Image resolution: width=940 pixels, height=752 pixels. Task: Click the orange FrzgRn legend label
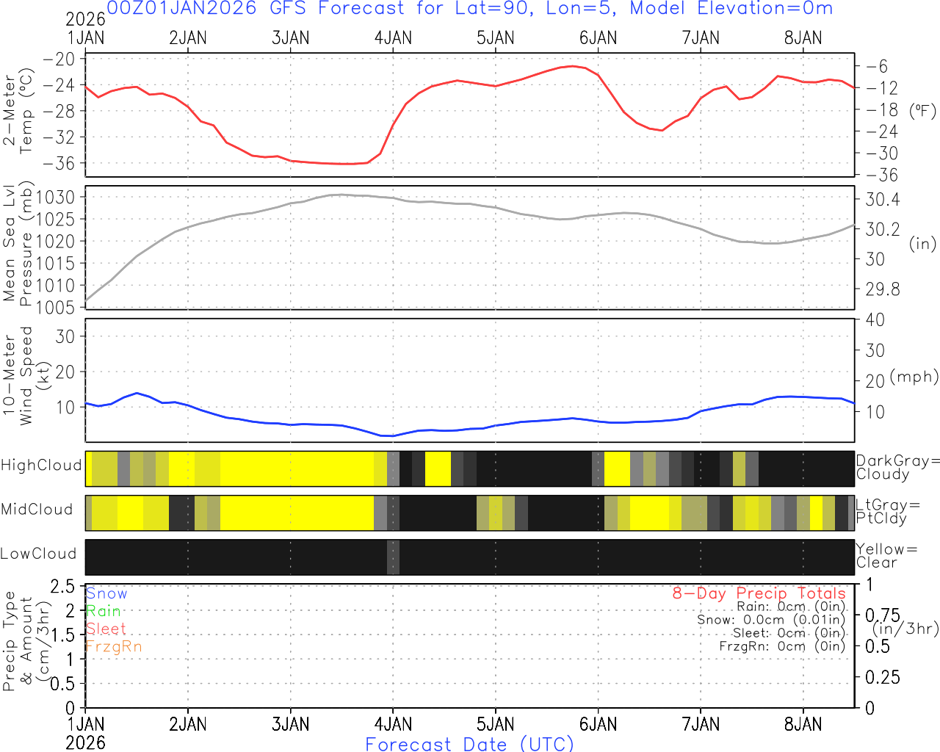(113, 646)
